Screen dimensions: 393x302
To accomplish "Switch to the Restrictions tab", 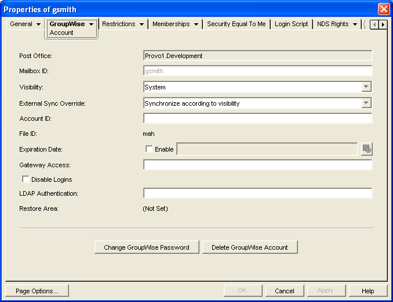I will tap(119, 24).
